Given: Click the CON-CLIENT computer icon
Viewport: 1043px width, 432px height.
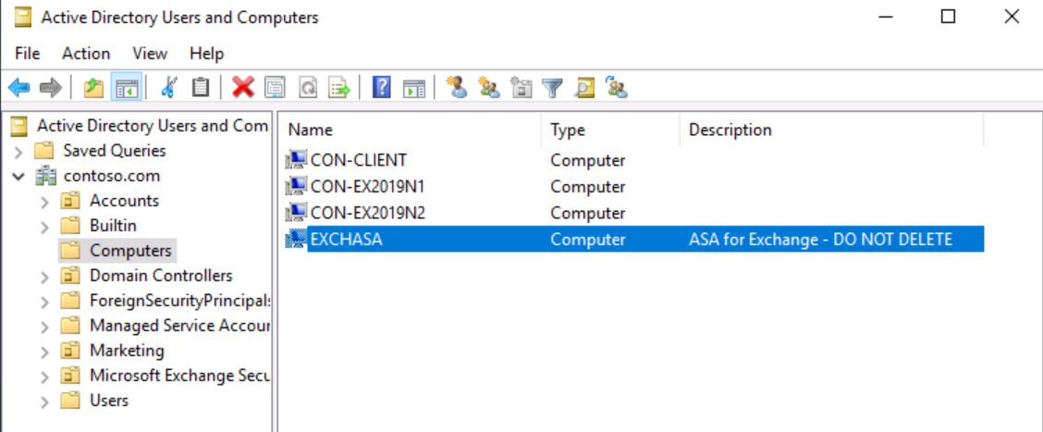Looking at the screenshot, I should [296, 160].
